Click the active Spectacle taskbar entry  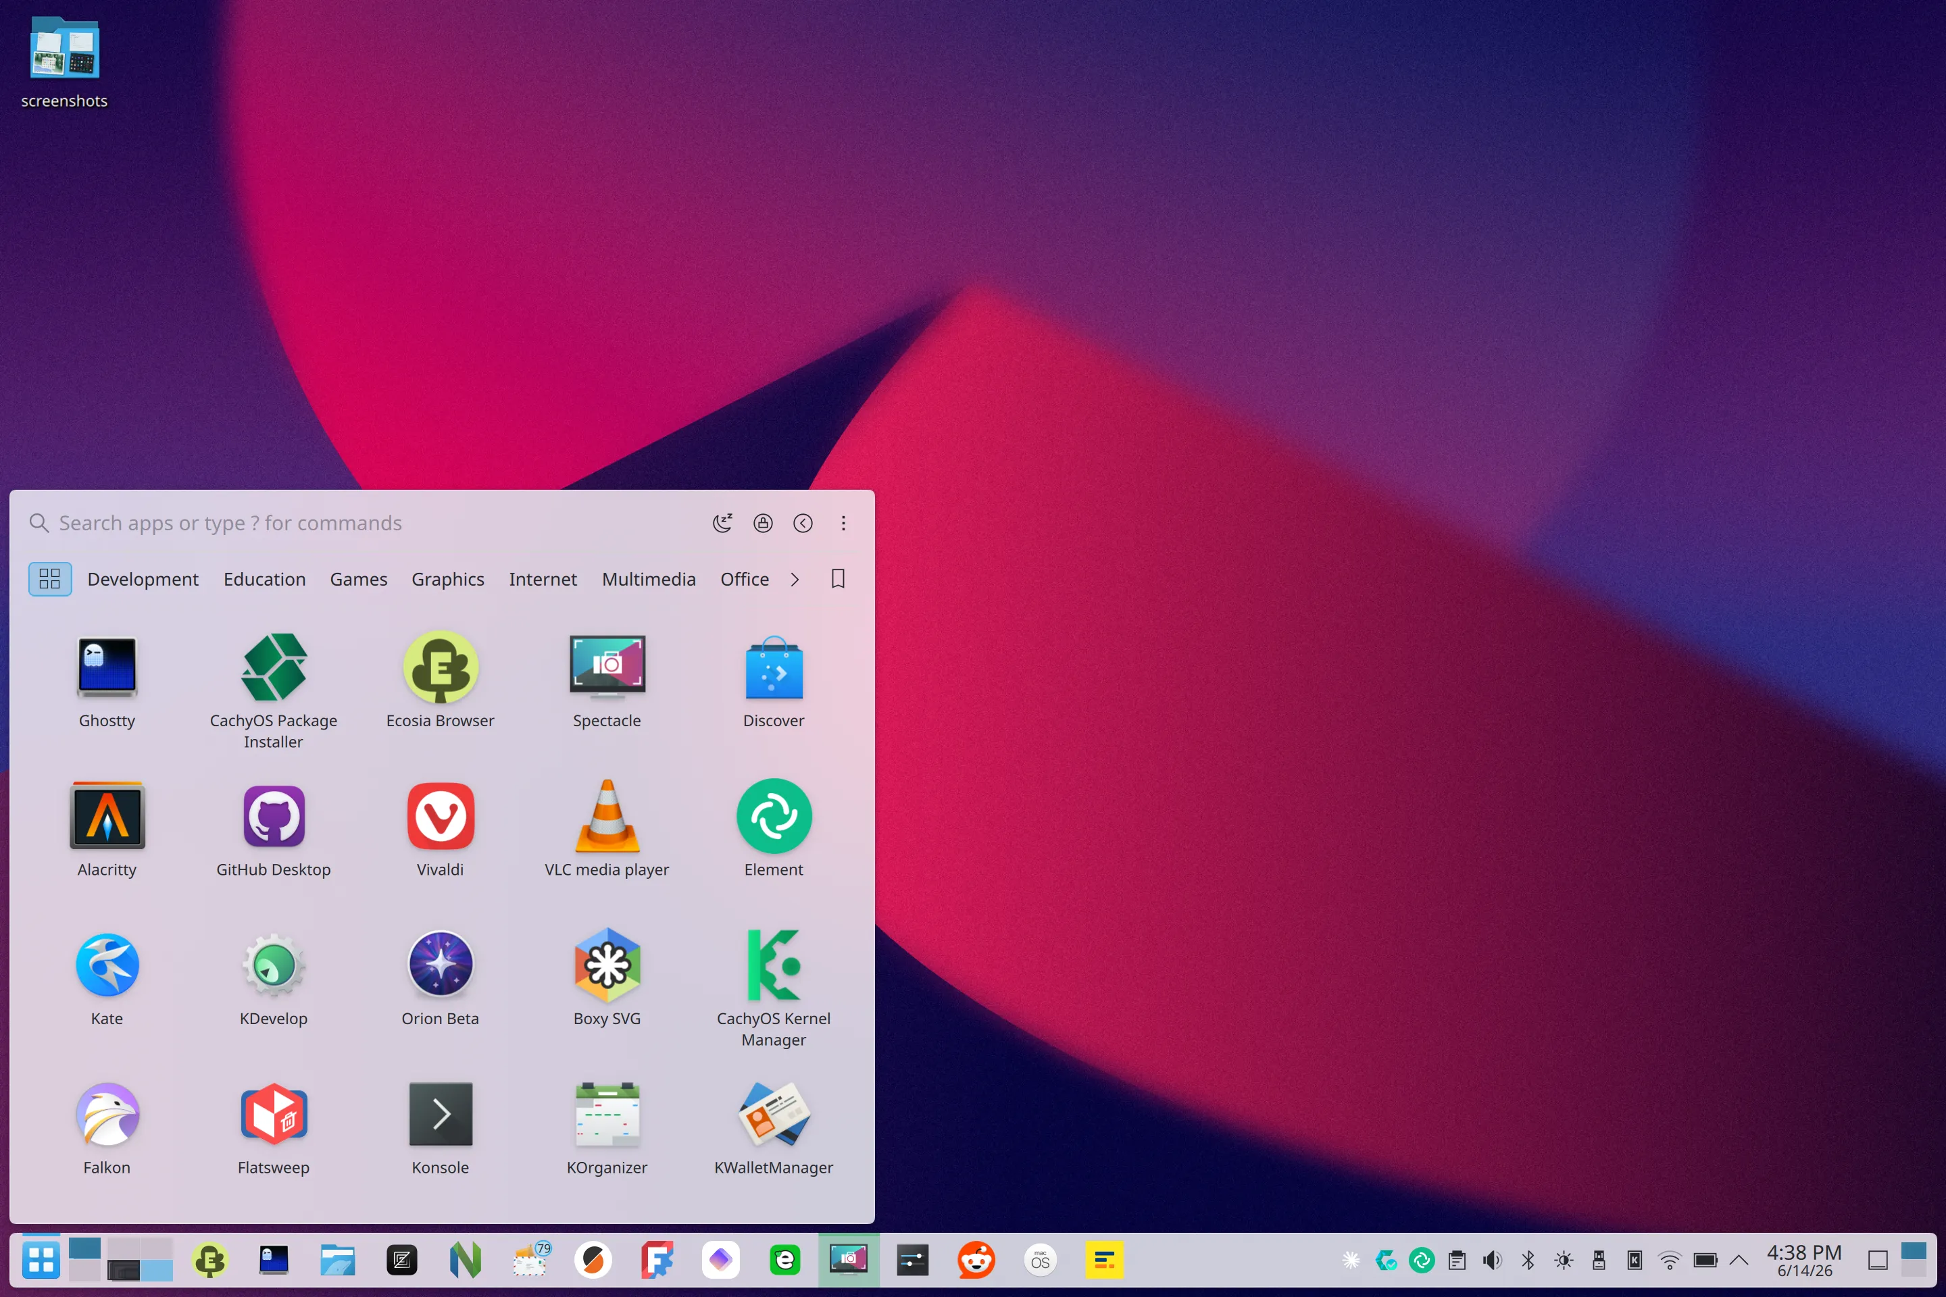(x=849, y=1261)
